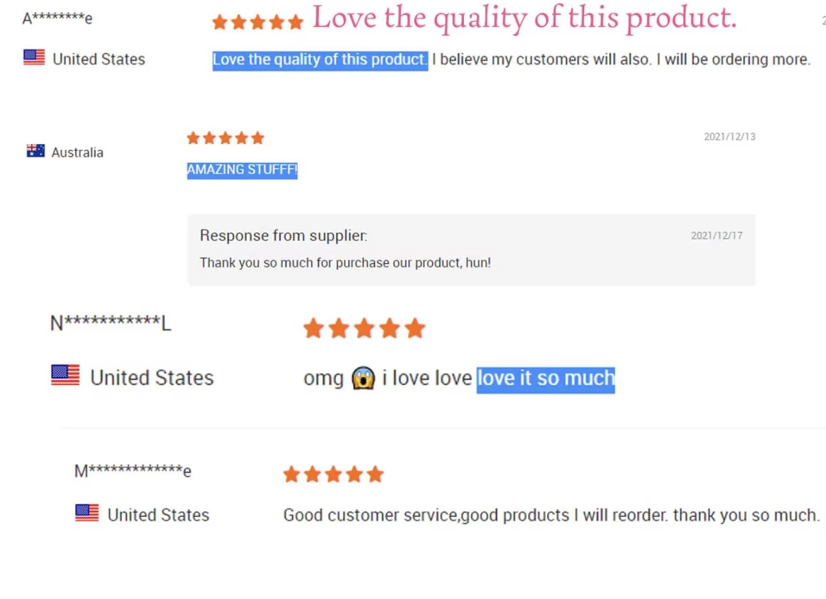Click the reviewer name A********e
The width and height of the screenshot is (826, 599).
click(x=57, y=18)
